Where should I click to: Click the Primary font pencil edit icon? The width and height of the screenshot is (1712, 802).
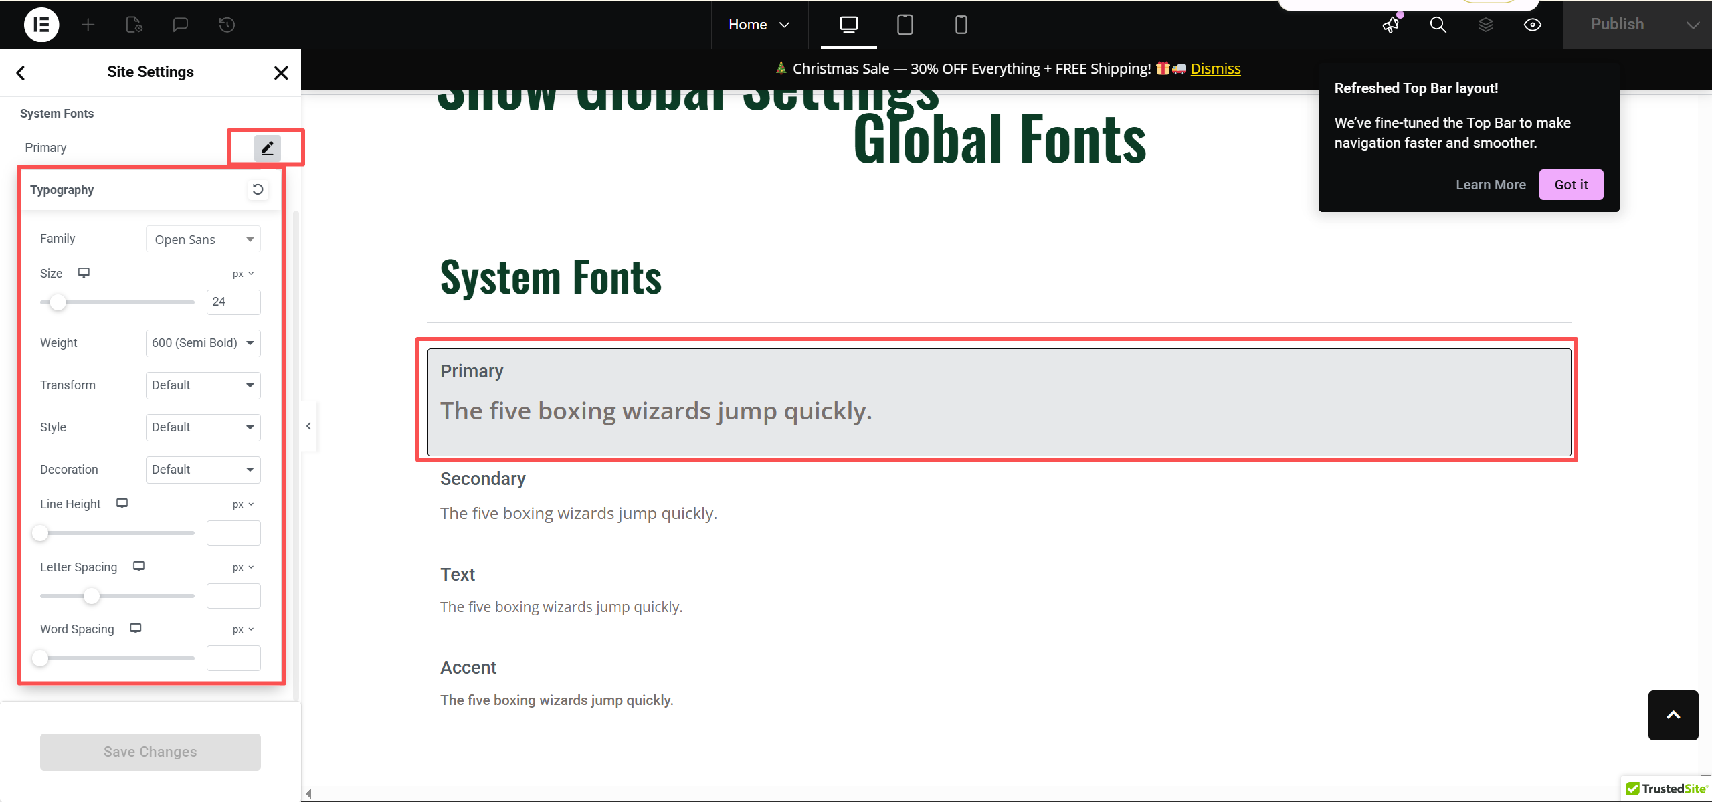coord(267,148)
